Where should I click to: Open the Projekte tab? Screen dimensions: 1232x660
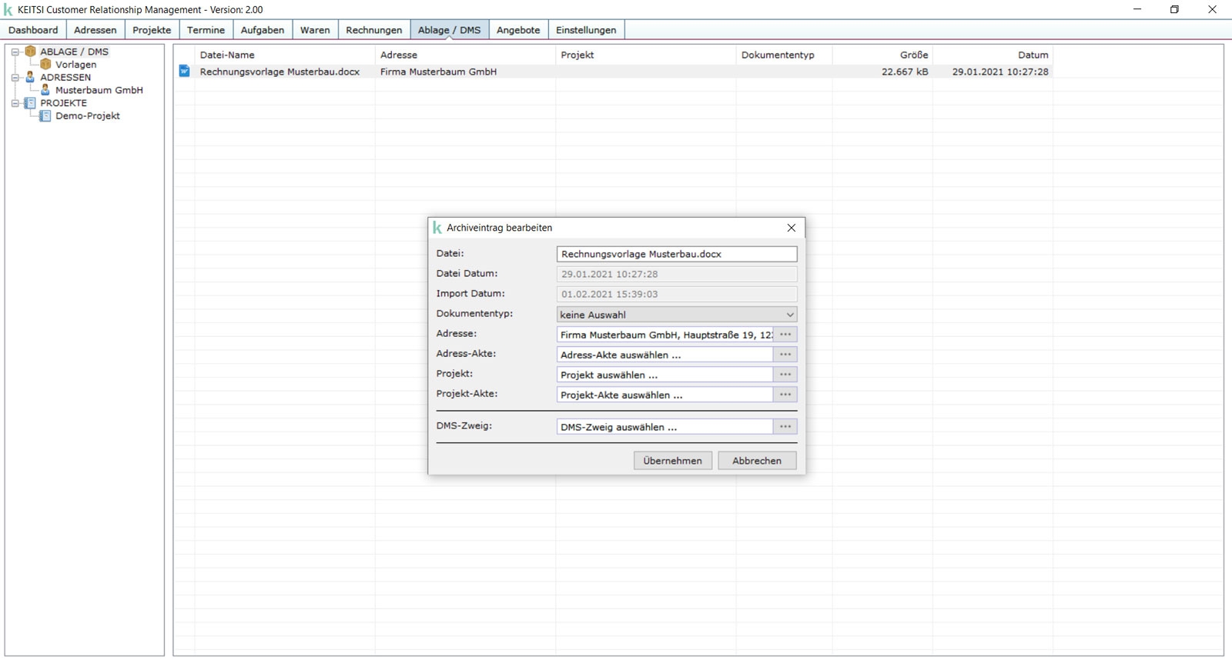pyautogui.click(x=152, y=30)
